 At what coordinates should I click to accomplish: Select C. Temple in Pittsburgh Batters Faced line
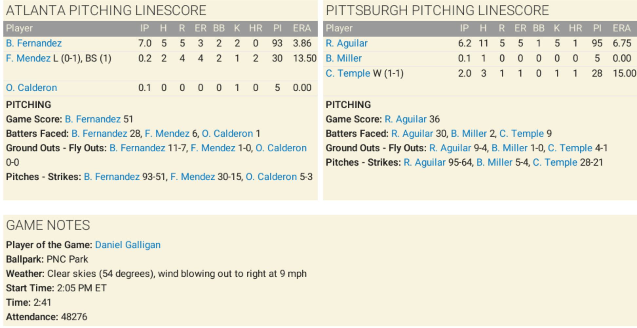tap(521, 134)
